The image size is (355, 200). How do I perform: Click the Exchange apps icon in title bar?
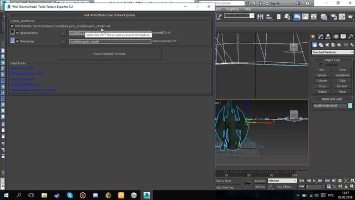(x=298, y=3)
